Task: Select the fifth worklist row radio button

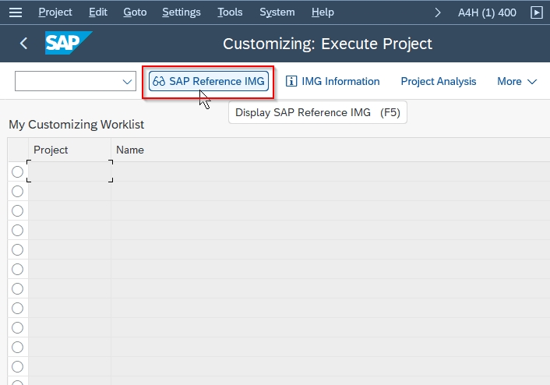Action: [x=18, y=250]
